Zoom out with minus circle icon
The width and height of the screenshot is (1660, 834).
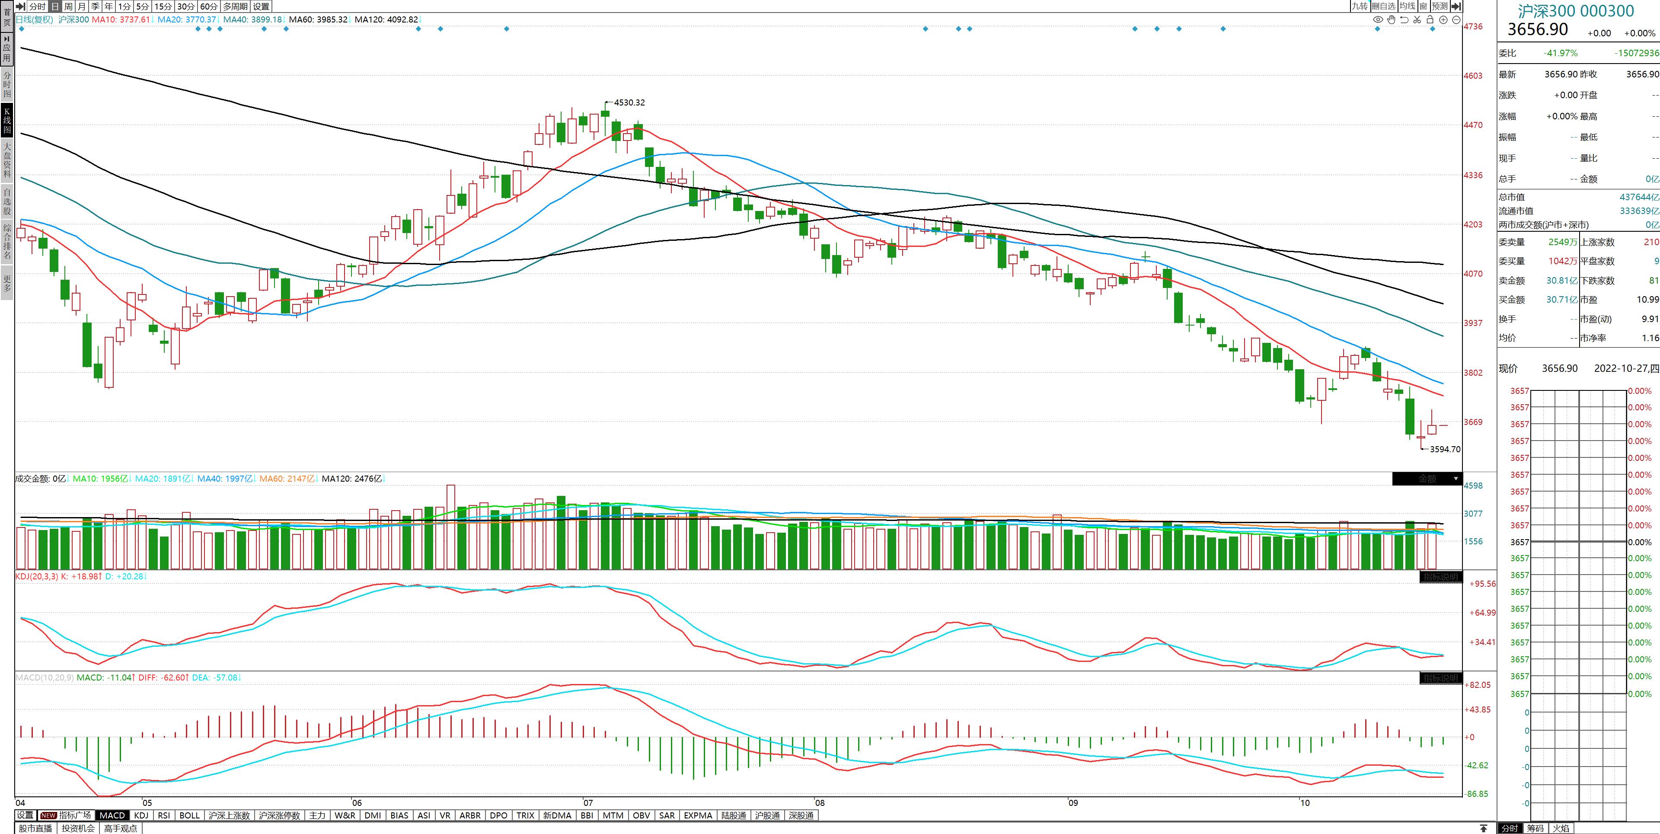coord(1456,19)
